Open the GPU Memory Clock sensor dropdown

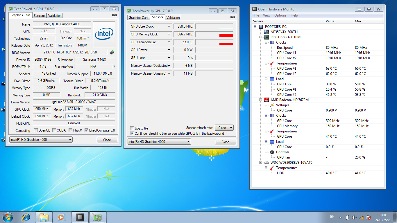pyautogui.click(x=169, y=34)
